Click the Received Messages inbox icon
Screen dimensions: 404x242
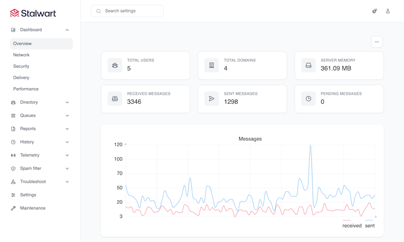(x=115, y=99)
